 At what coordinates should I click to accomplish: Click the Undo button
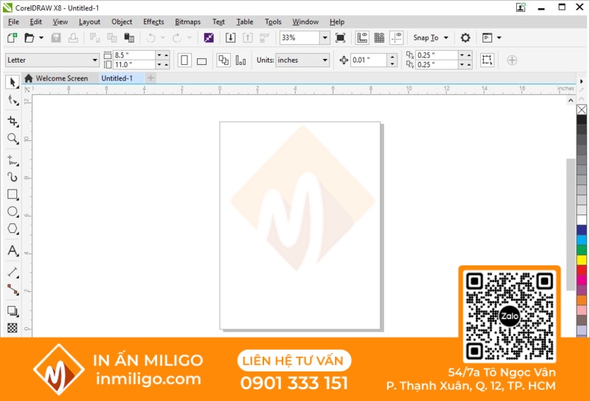point(150,38)
